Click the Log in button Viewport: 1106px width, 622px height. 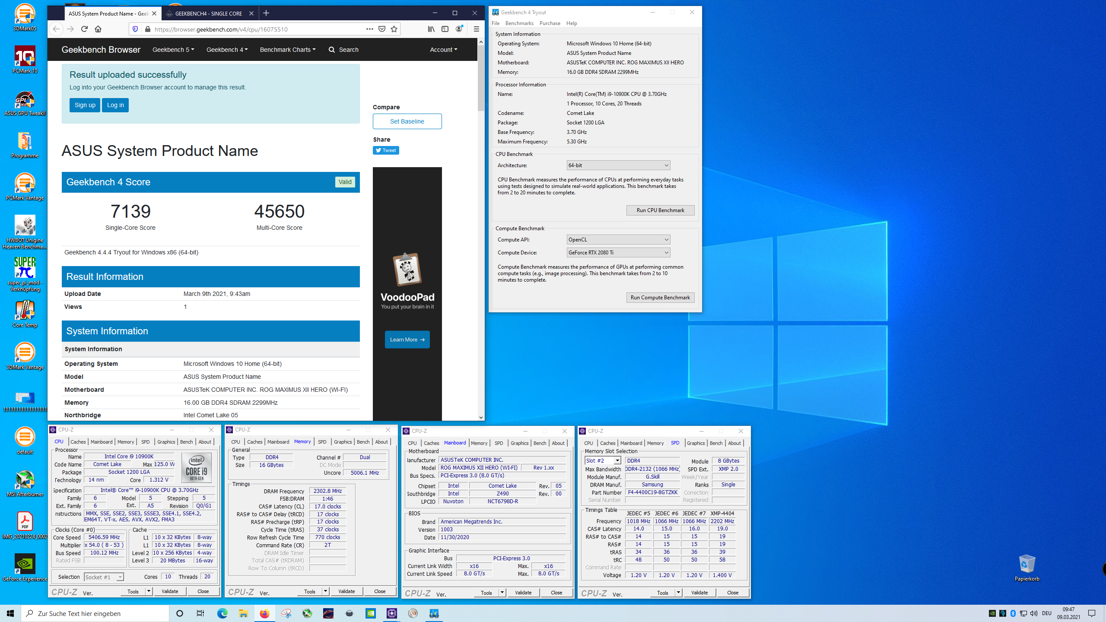[115, 105]
